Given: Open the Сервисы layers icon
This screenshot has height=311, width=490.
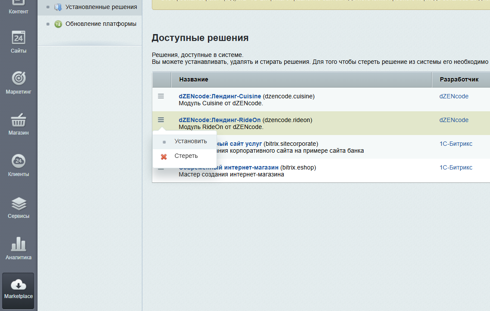Looking at the screenshot, I should tap(19, 203).
